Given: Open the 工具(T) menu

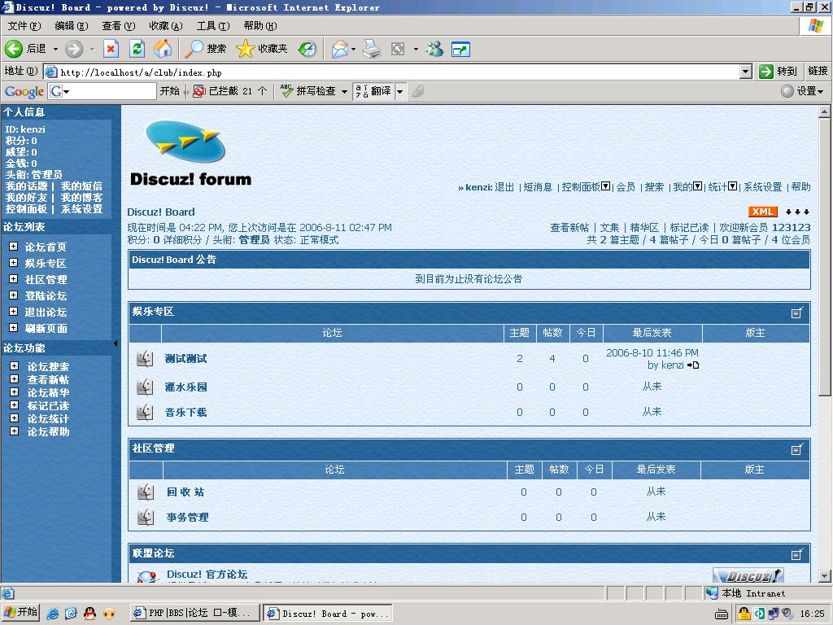Looking at the screenshot, I should [x=213, y=25].
